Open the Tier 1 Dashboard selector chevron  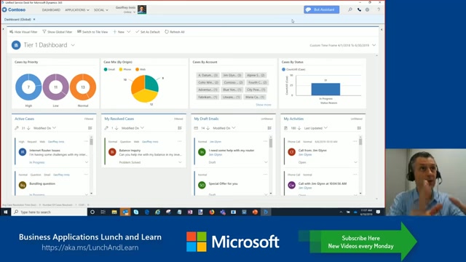tap(73, 45)
